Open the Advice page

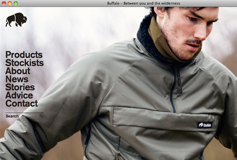click(19, 95)
